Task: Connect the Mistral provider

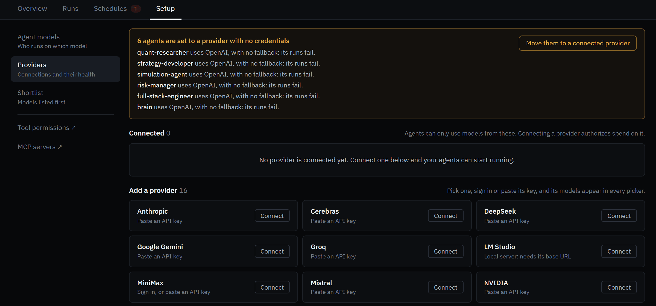Action: point(446,287)
